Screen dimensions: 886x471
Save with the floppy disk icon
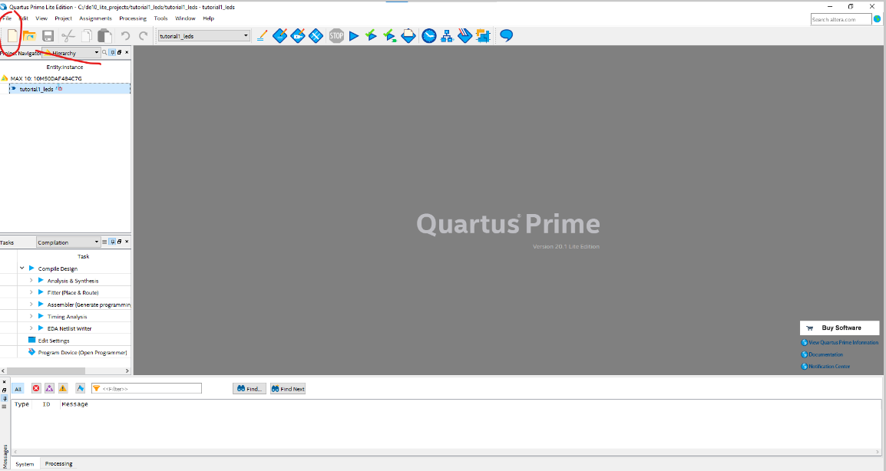(48, 36)
